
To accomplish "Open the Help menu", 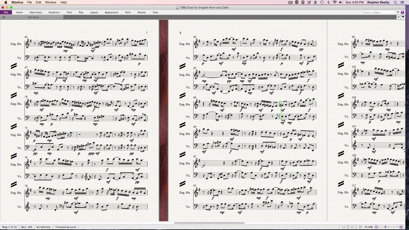I will tap(64, 2).
